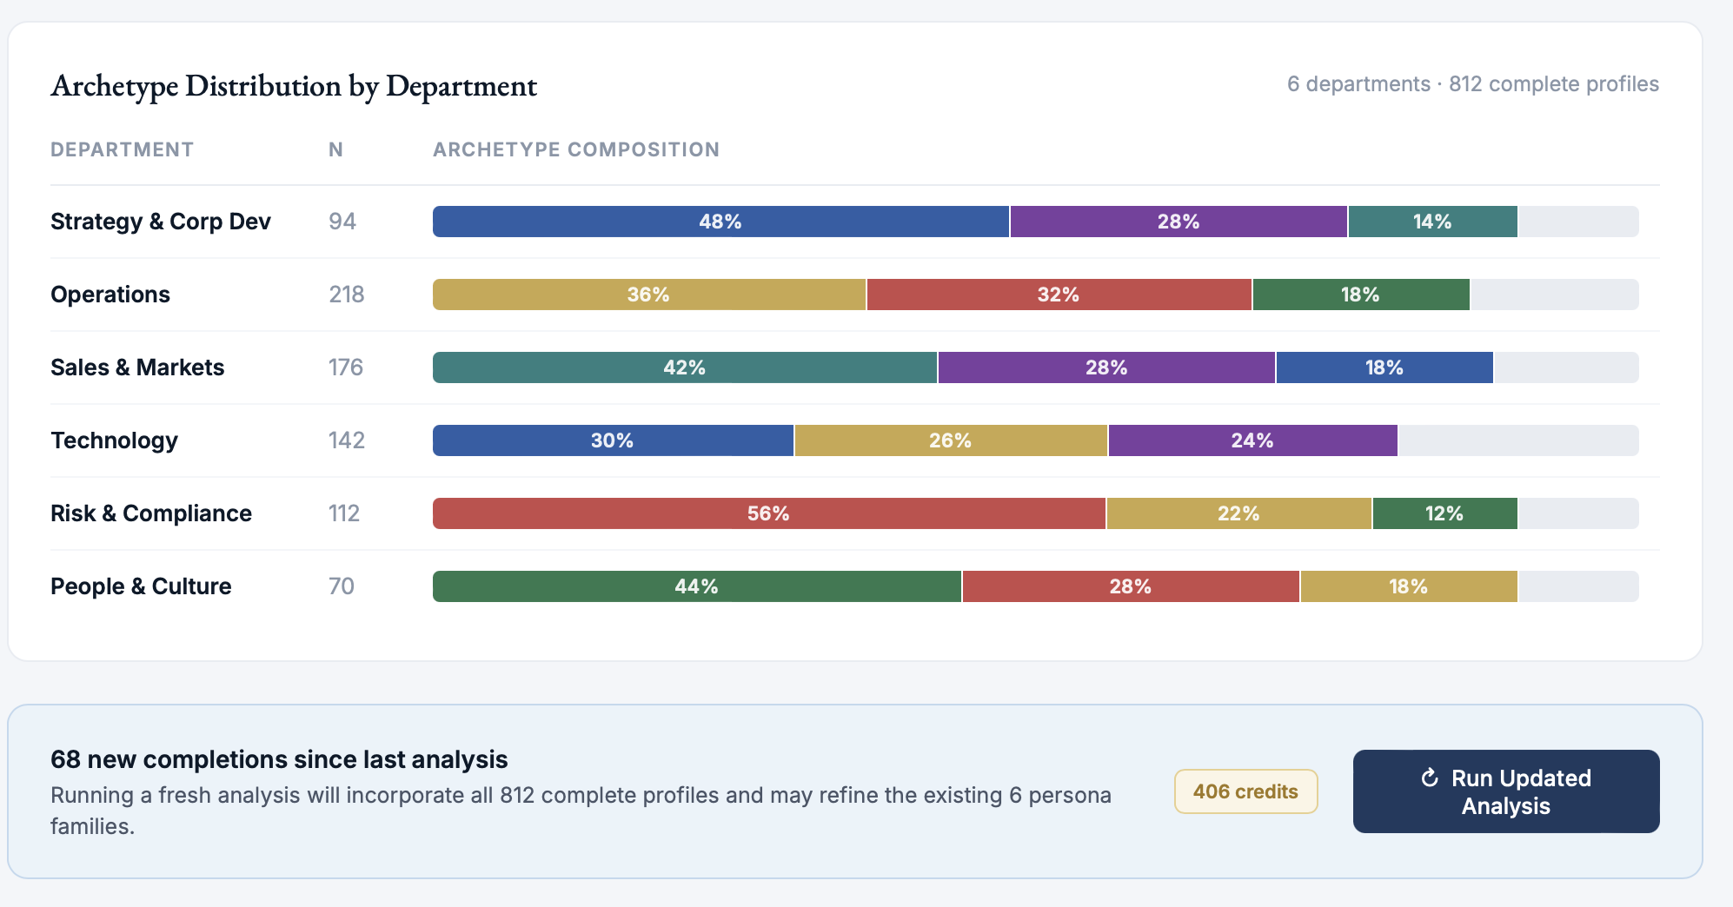Screen dimensions: 1733x907
Task: Sort by the DEPARTMENT column header
Action: [122, 149]
